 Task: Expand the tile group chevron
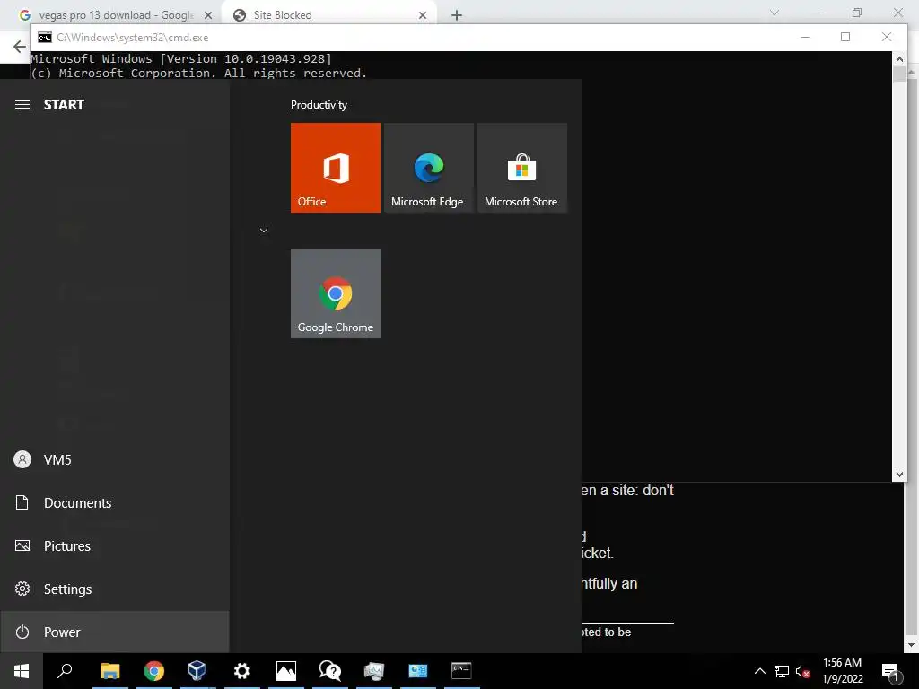264,231
